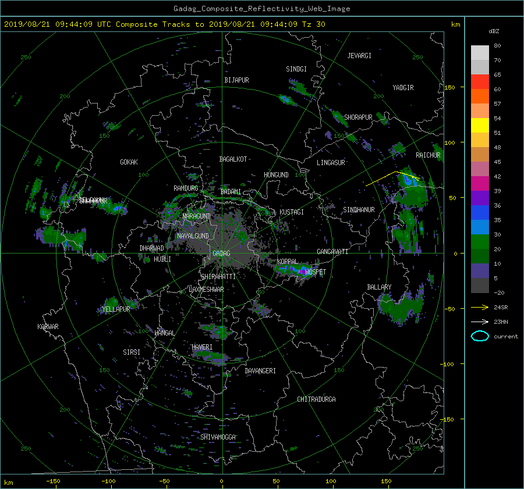524x489 pixels.
Task: Select the grey -20 dBZ bottom swatch
Action: pyautogui.click(x=480, y=285)
